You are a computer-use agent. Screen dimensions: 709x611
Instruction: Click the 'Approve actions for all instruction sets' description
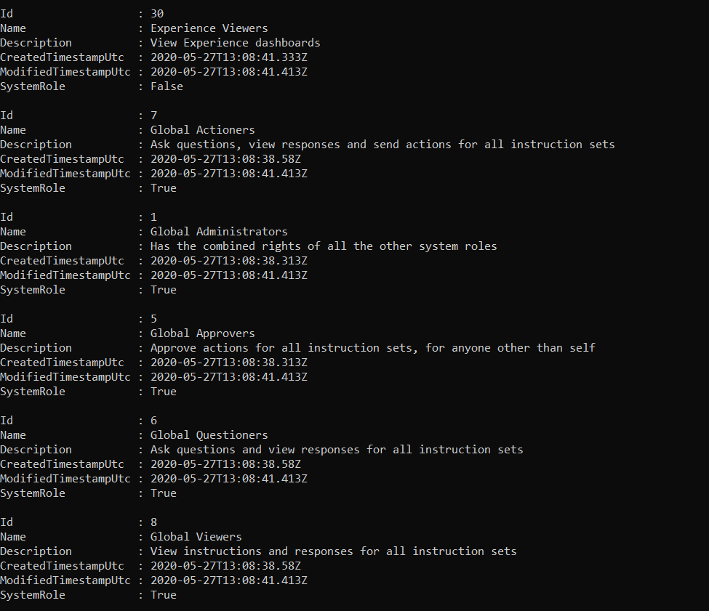click(372, 348)
